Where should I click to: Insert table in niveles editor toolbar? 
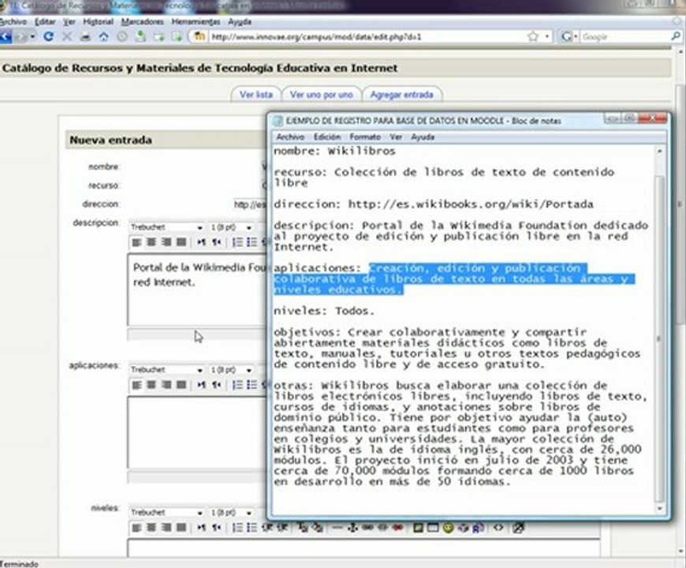[x=433, y=528]
